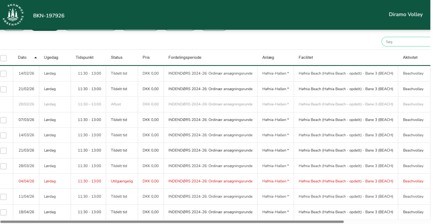Click the Anlæg column header
This screenshot has width=433, height=224.
point(268,57)
